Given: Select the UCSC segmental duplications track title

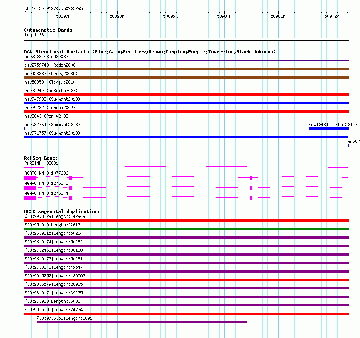Looking at the screenshot, I should [x=62, y=211].
